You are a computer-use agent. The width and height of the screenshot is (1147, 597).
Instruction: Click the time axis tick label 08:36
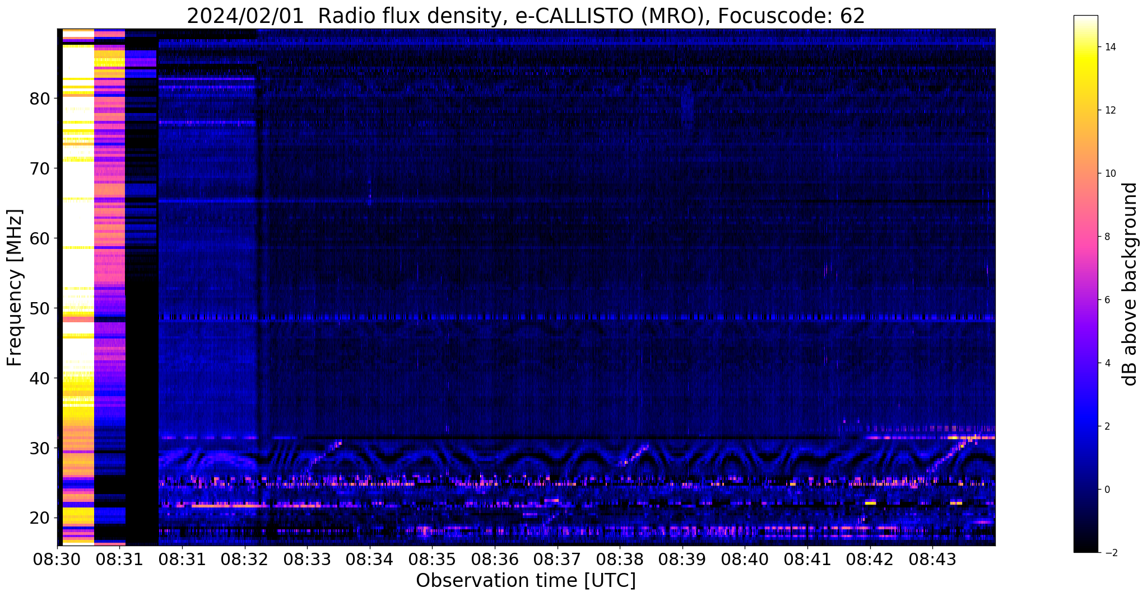click(495, 559)
